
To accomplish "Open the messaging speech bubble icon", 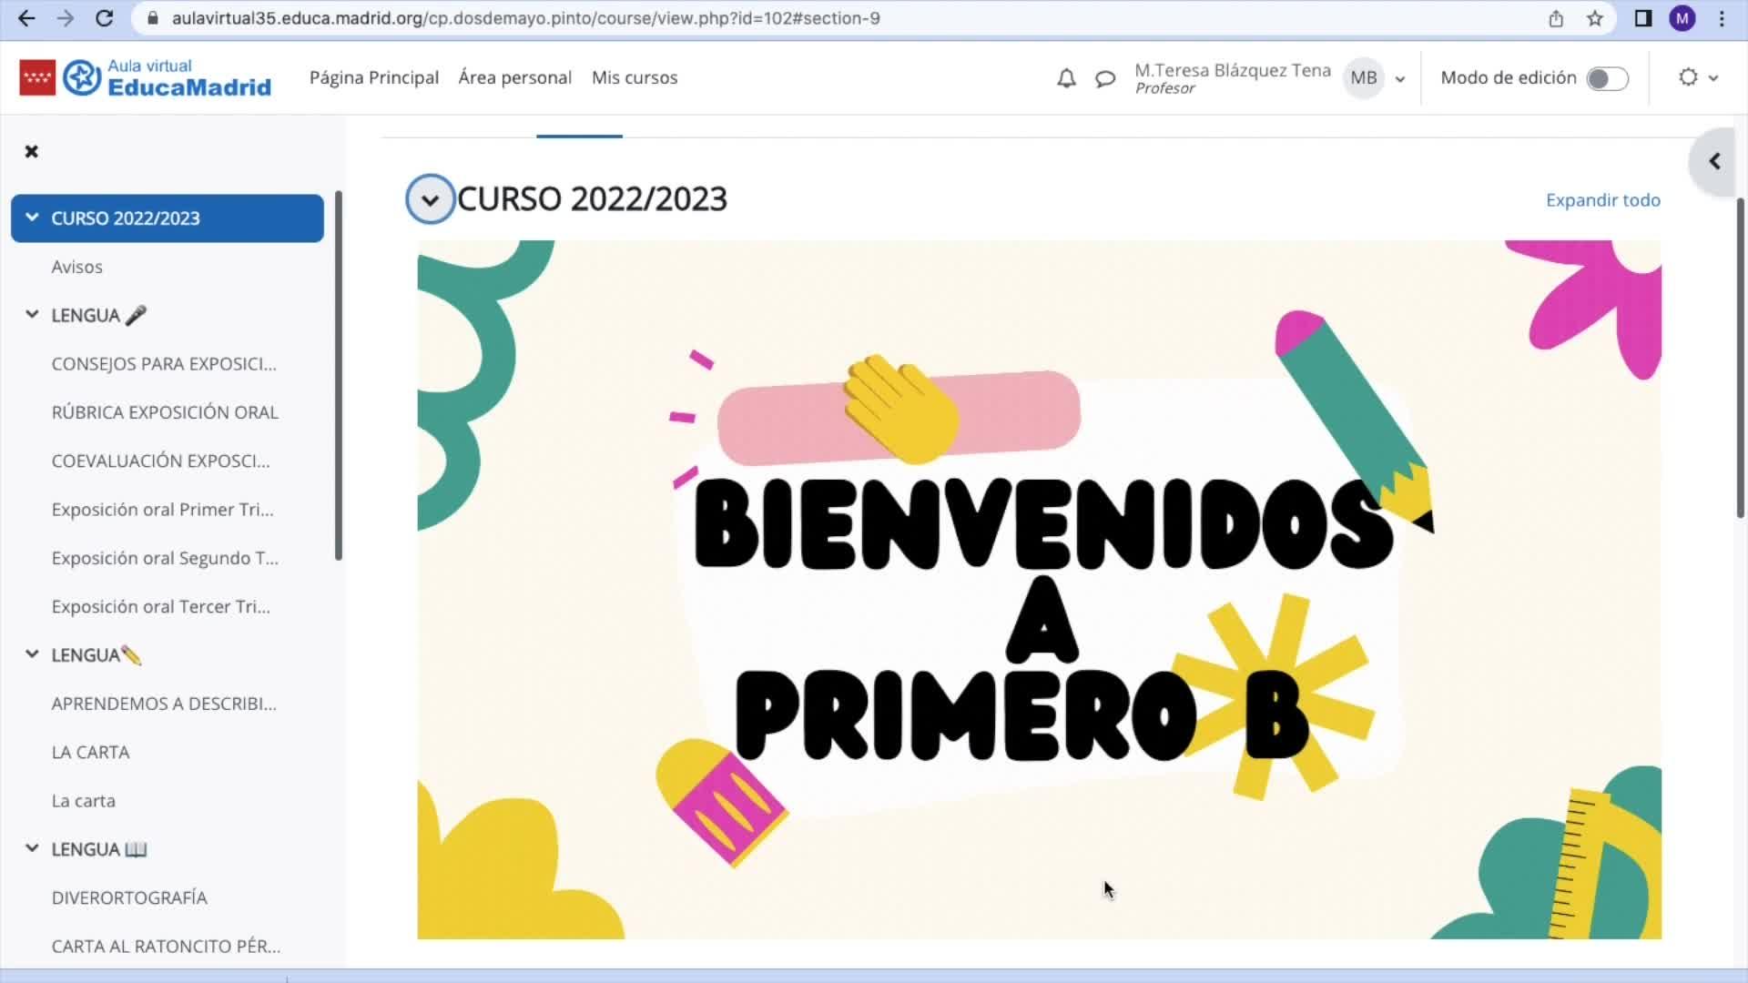I will [x=1105, y=78].
